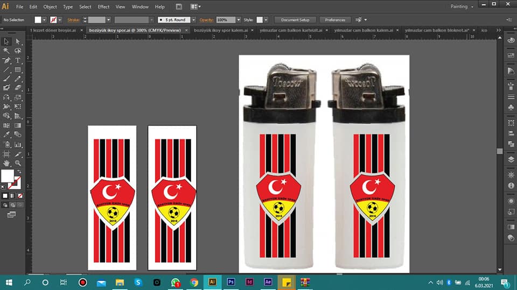Open the stroke weight dropdown
The height and width of the screenshot is (290, 517).
[x=108, y=20]
